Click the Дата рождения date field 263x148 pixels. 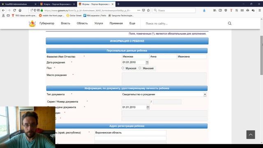click(x=134, y=62)
